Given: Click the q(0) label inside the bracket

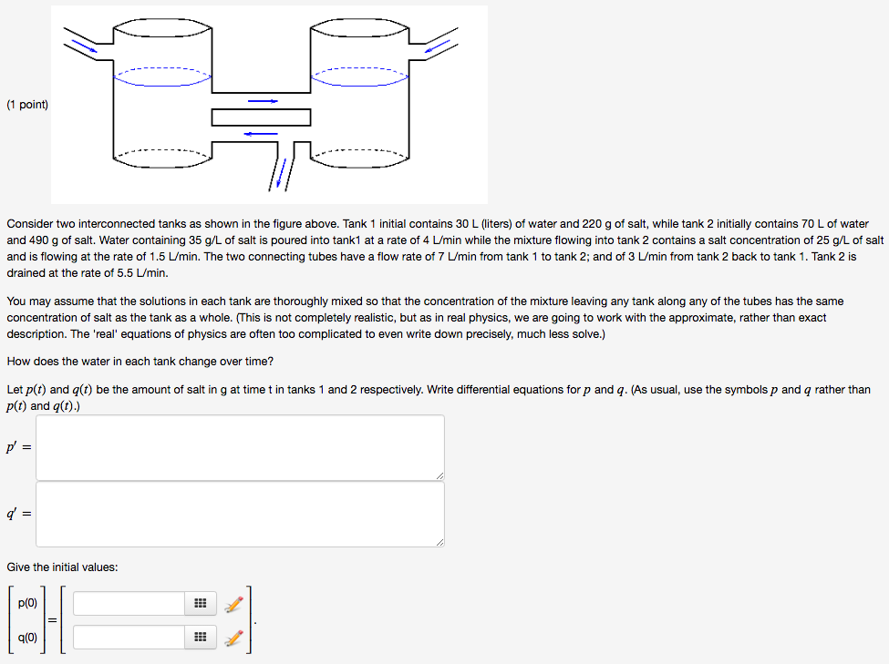Looking at the screenshot, I should pyautogui.click(x=27, y=638).
